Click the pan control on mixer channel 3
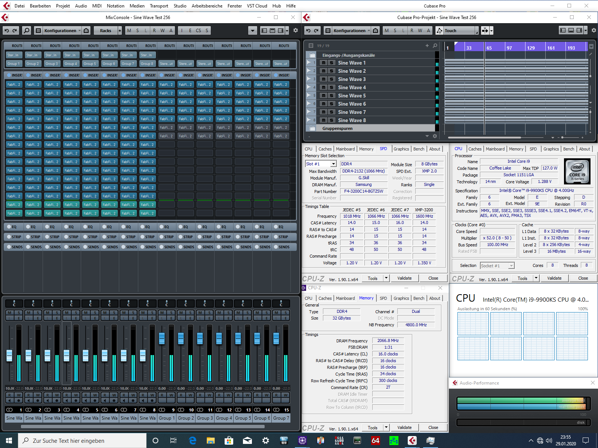The width and height of the screenshot is (598, 448). point(52,304)
